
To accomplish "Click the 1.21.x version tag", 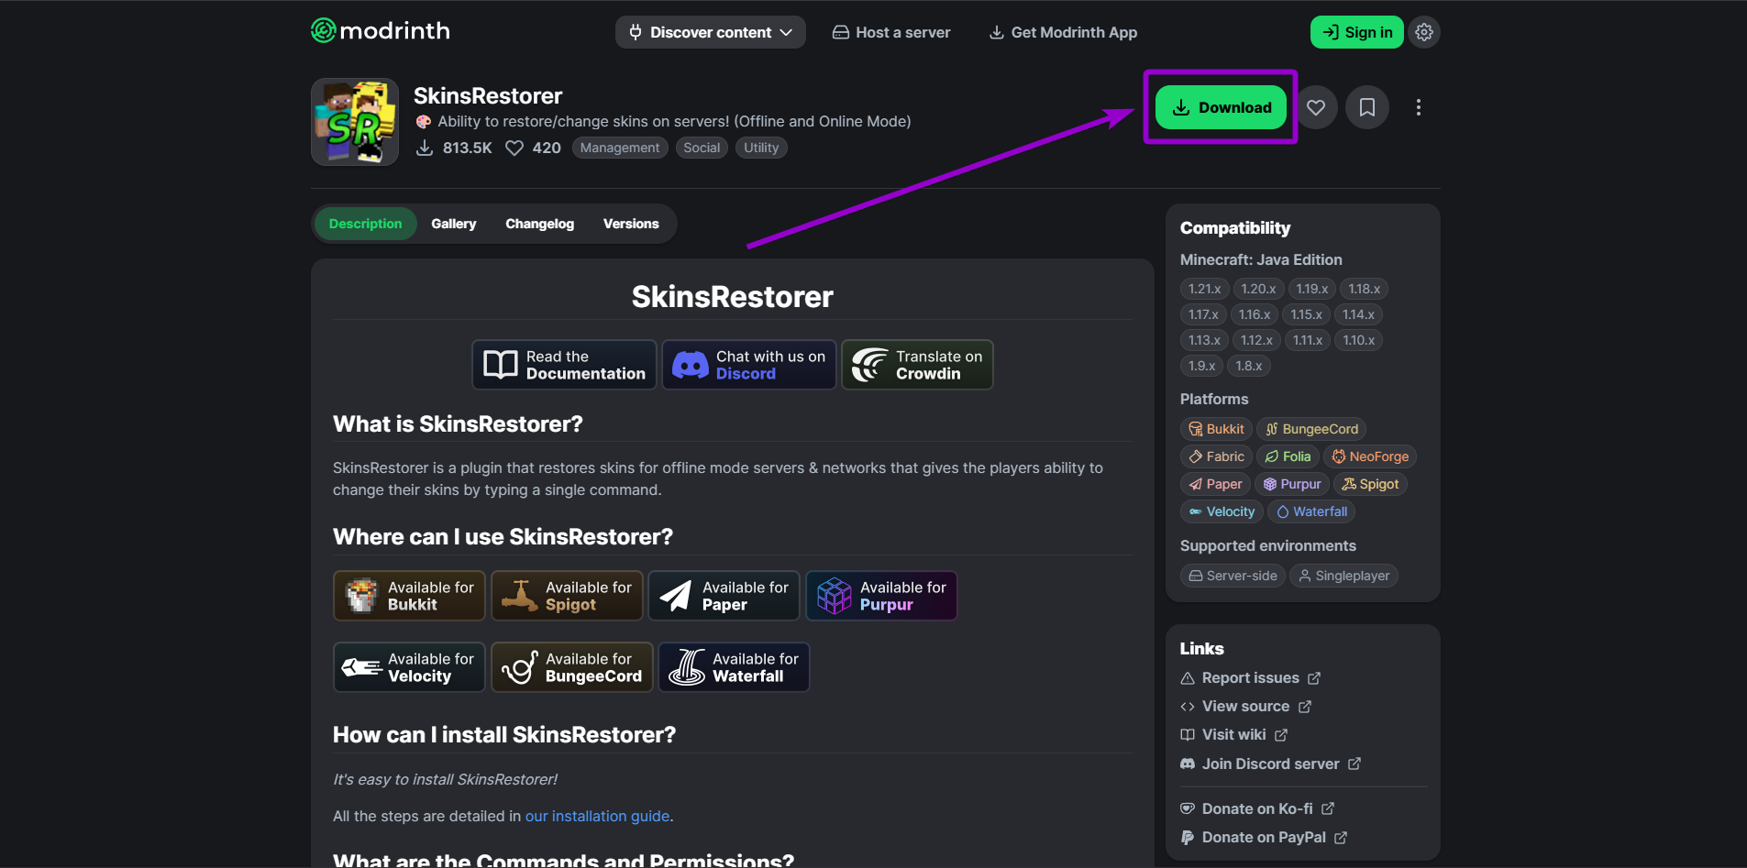I will (1204, 289).
